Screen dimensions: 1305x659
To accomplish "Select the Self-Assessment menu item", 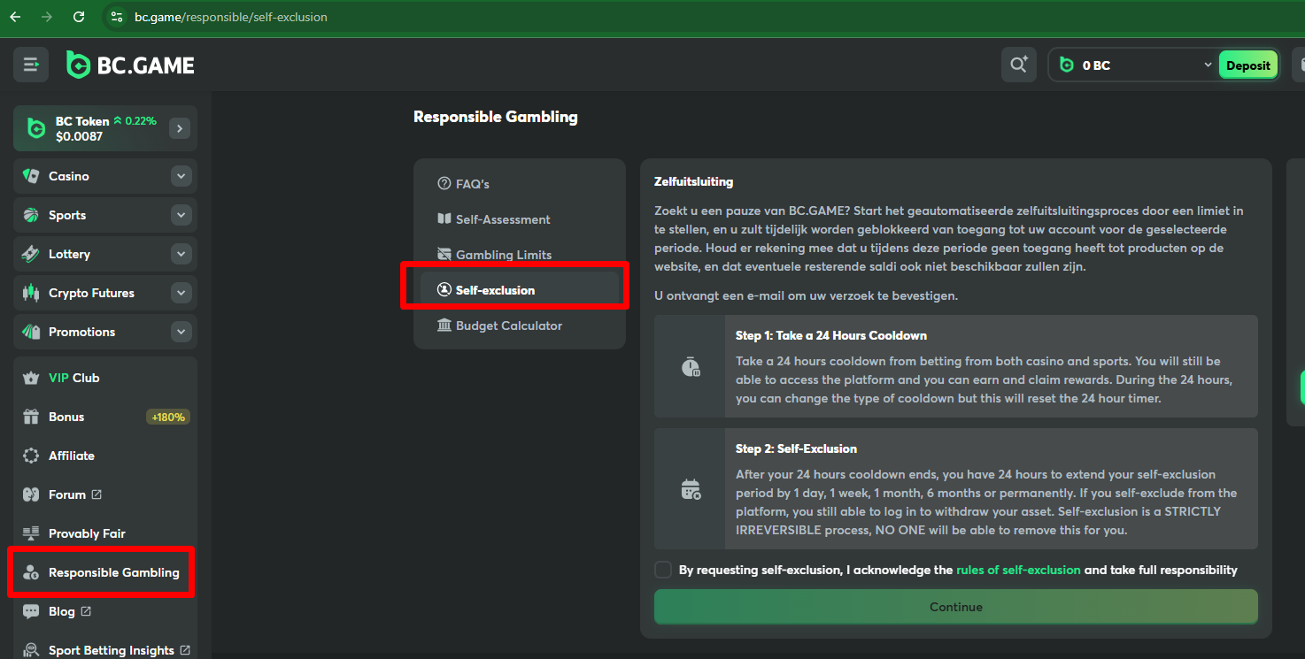I will [502, 219].
